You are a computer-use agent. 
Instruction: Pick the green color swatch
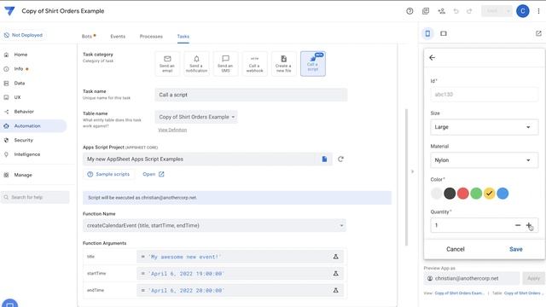(476, 194)
